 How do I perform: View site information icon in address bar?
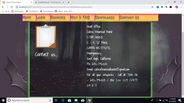point(17,7)
